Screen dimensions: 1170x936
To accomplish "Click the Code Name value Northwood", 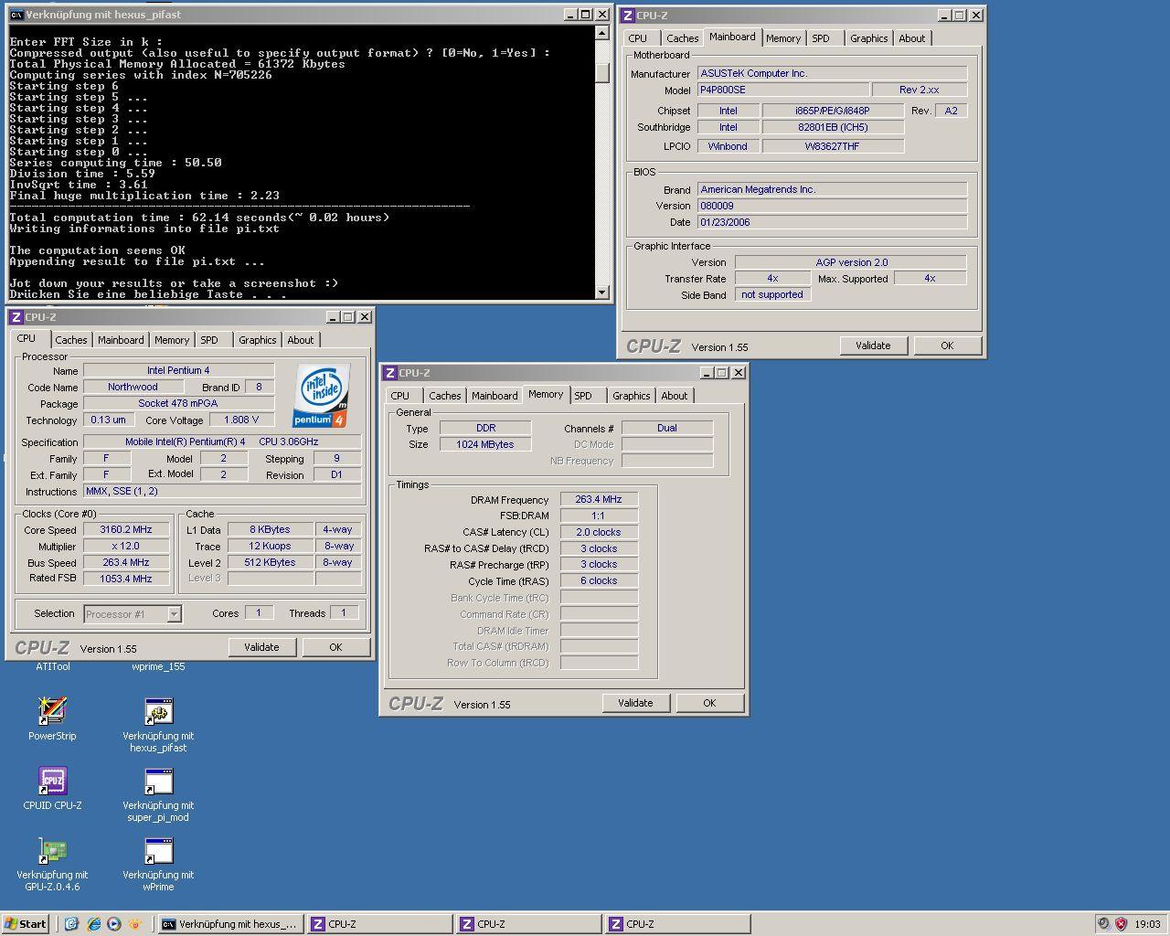I will pos(133,387).
